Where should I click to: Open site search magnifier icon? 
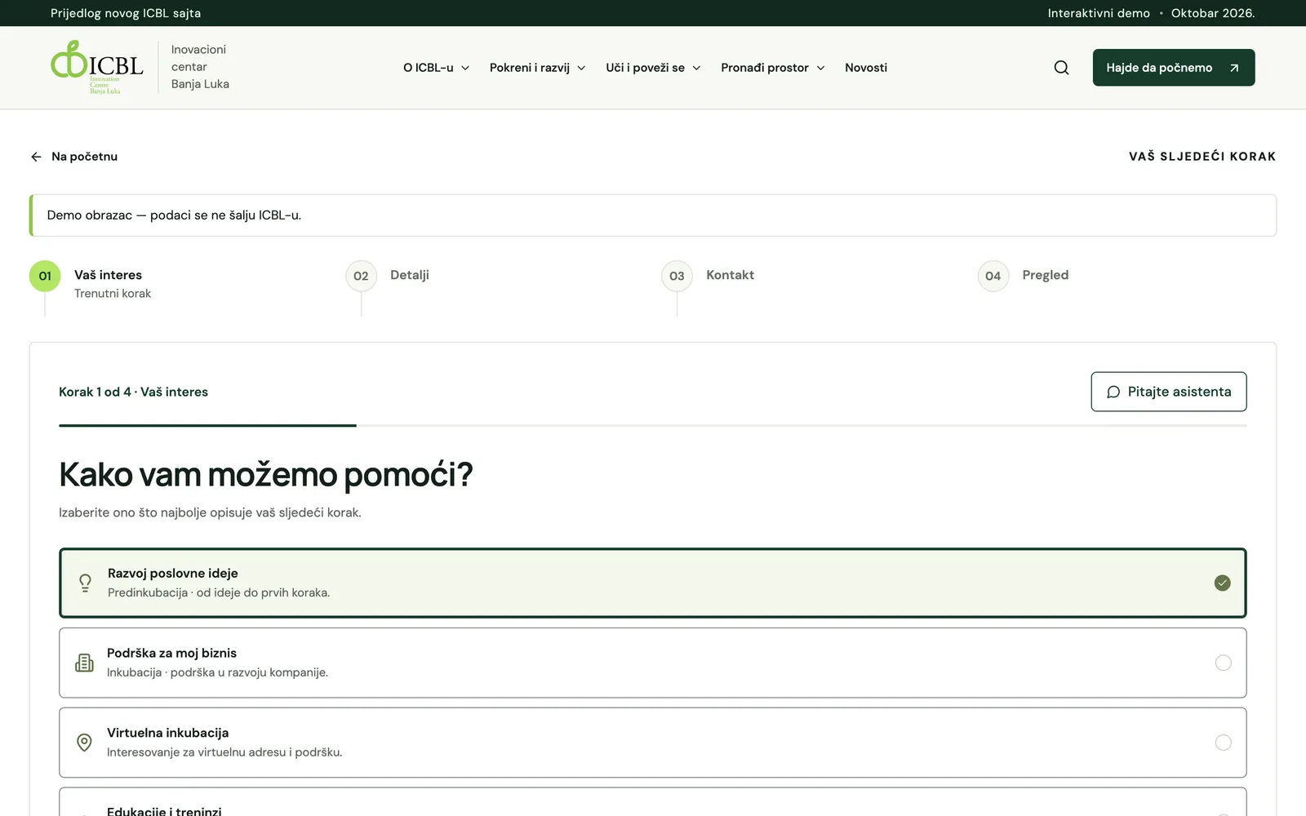coord(1061,68)
